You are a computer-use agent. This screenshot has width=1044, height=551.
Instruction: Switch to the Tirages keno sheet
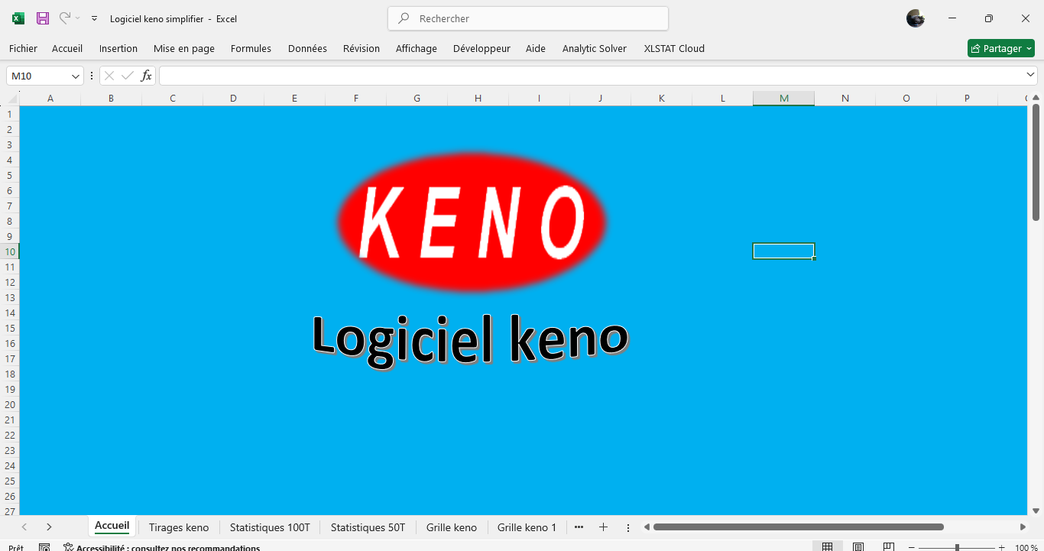(x=179, y=527)
